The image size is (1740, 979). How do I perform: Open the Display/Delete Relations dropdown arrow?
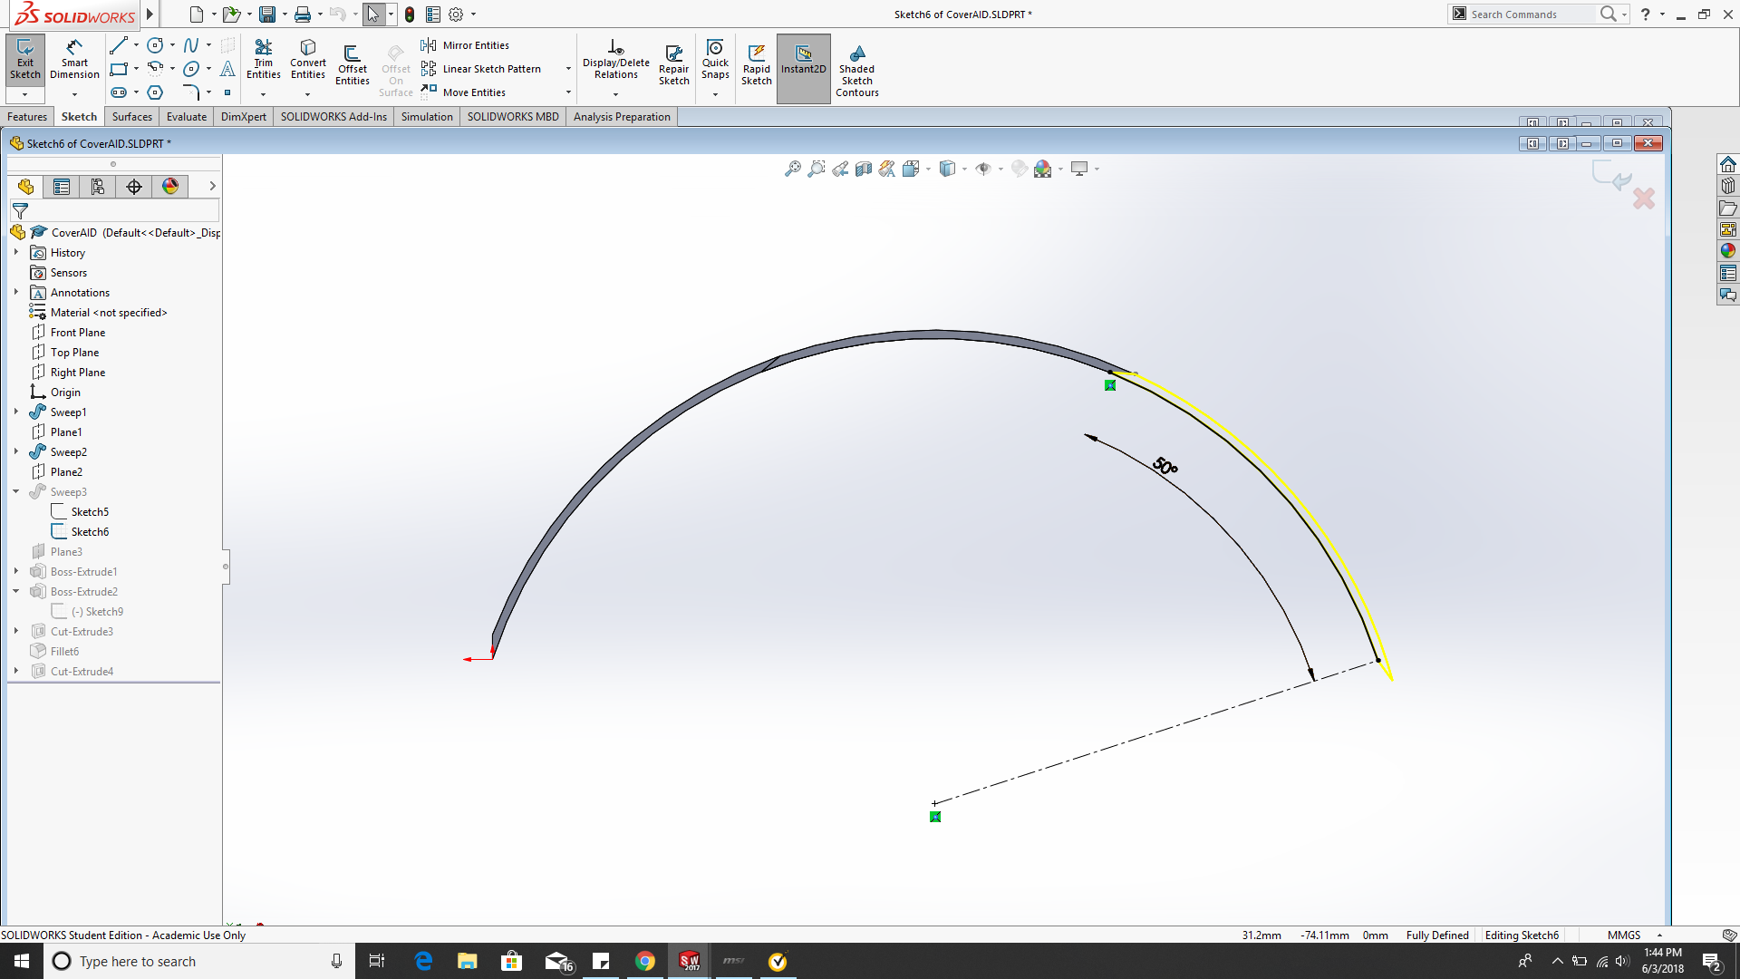coord(615,94)
